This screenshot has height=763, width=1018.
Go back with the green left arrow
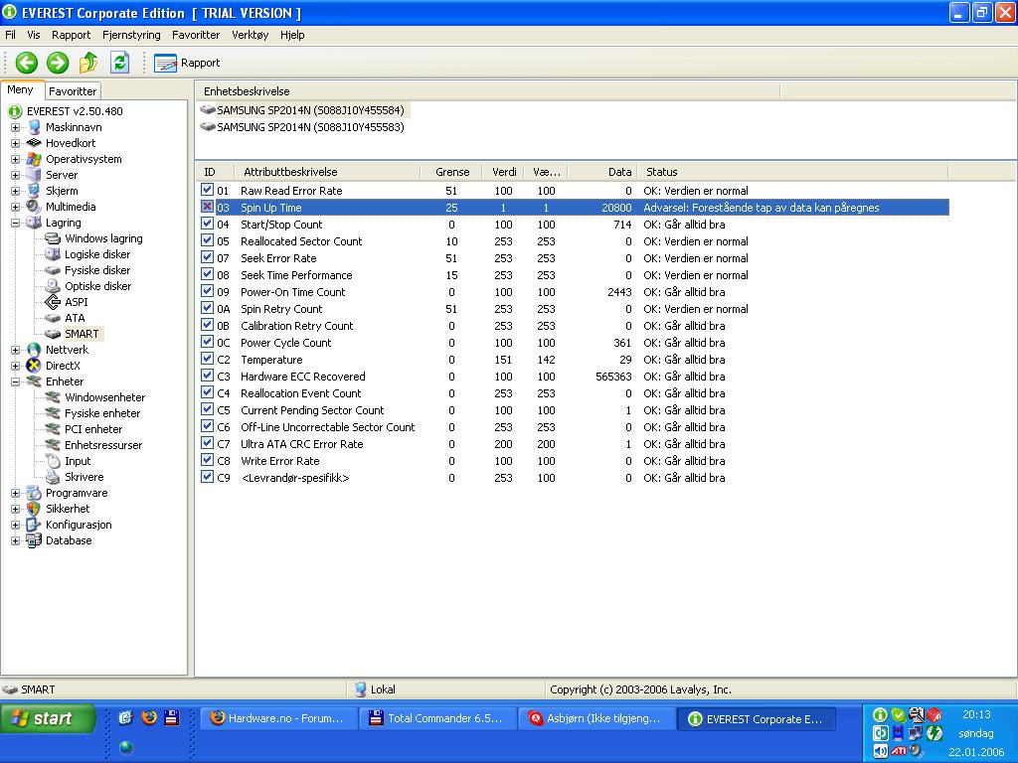(27, 63)
